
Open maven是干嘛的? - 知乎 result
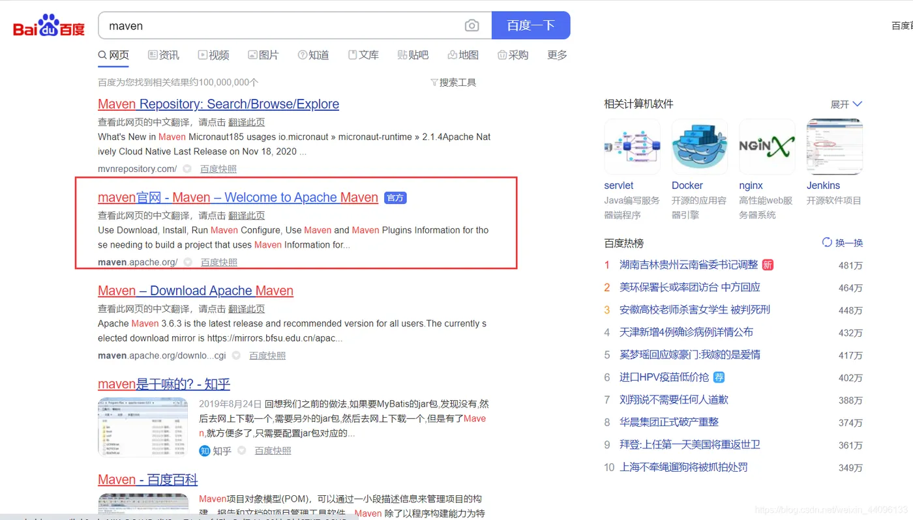[x=164, y=384]
